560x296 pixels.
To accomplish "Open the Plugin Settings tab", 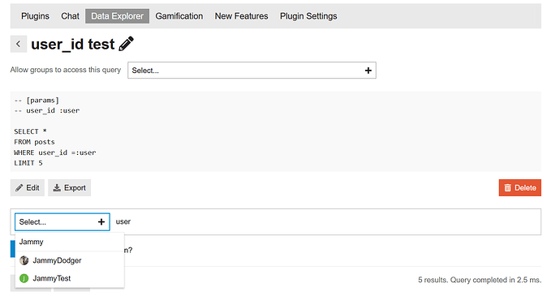I will pos(308,16).
